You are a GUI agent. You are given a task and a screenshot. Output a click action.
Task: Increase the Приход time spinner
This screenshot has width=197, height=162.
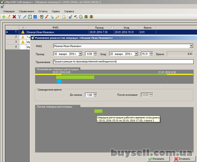tap(96, 53)
